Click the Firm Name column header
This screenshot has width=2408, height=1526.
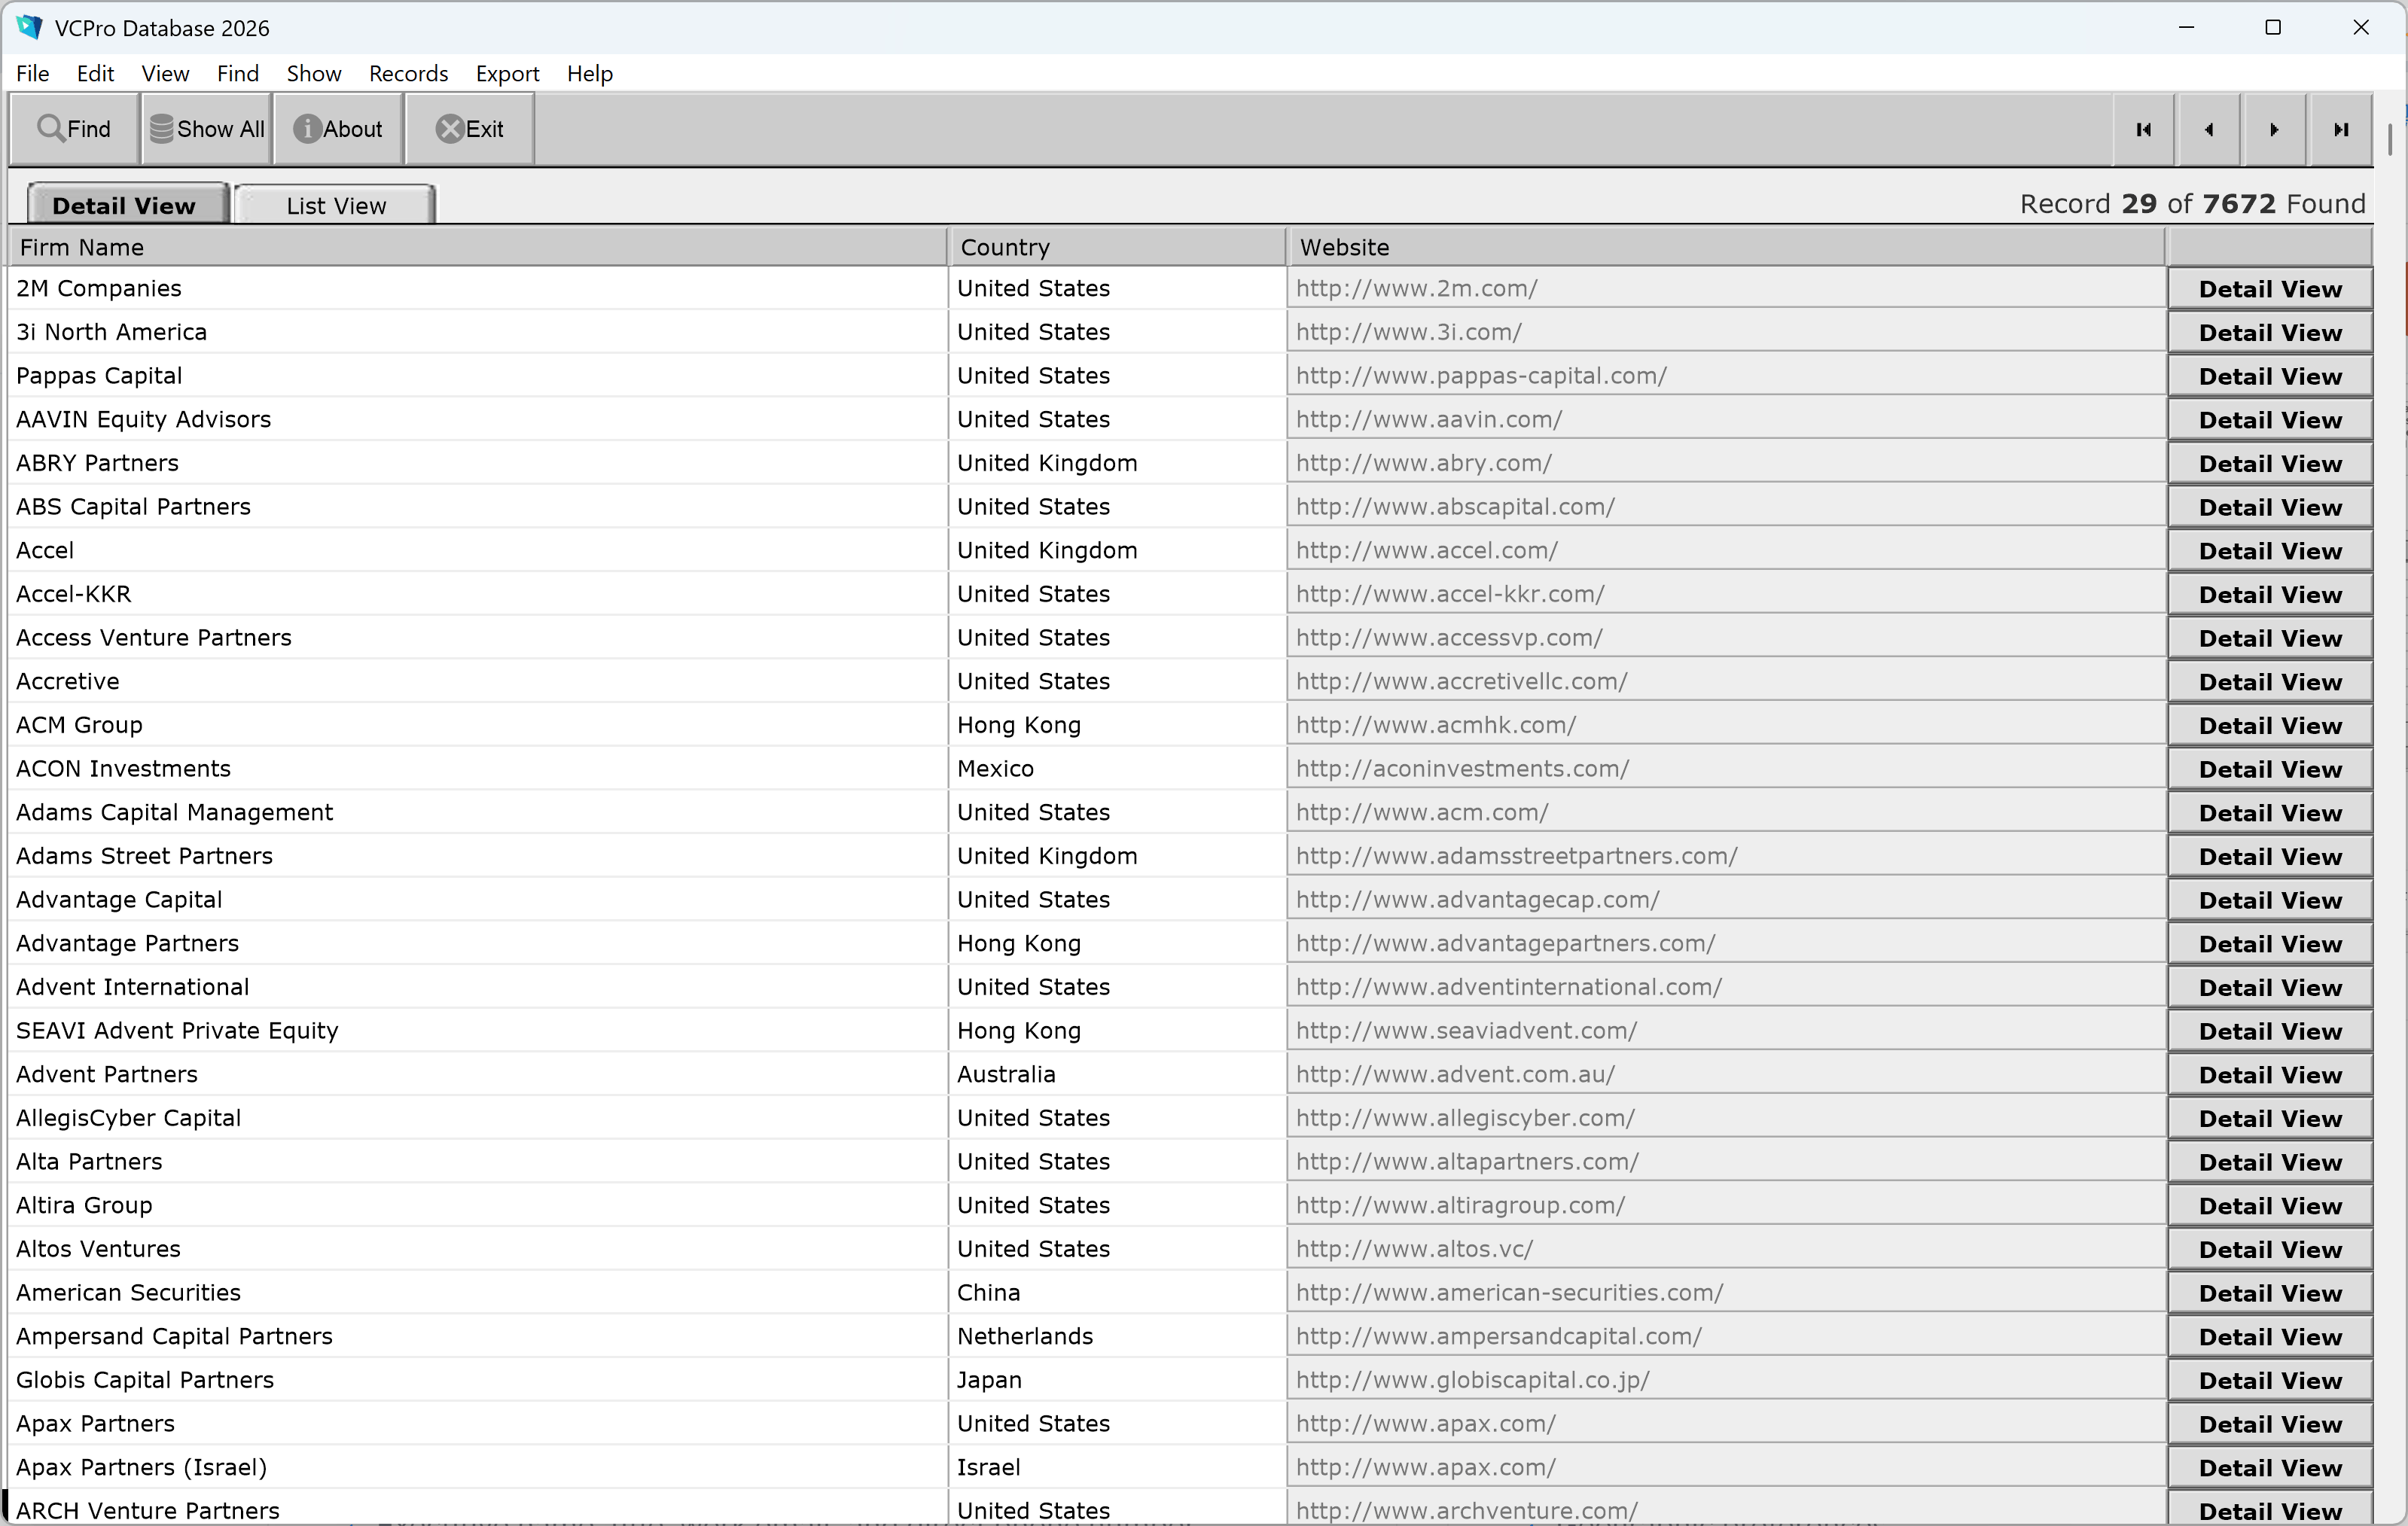(478, 247)
